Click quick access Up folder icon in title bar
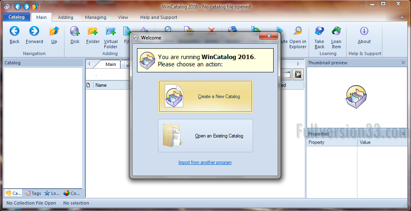The image size is (411, 211). pyautogui.click(x=35, y=7)
